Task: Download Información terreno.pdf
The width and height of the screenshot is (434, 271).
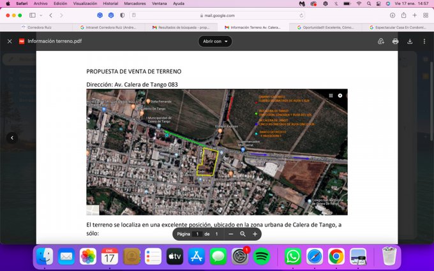Action: (410, 41)
